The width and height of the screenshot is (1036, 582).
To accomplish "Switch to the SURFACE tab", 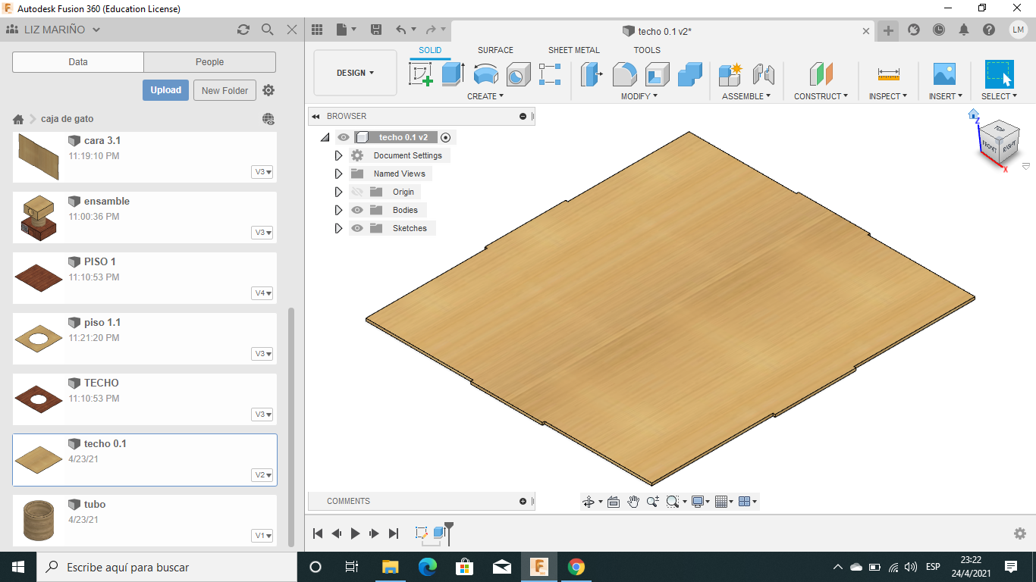I will coord(495,50).
